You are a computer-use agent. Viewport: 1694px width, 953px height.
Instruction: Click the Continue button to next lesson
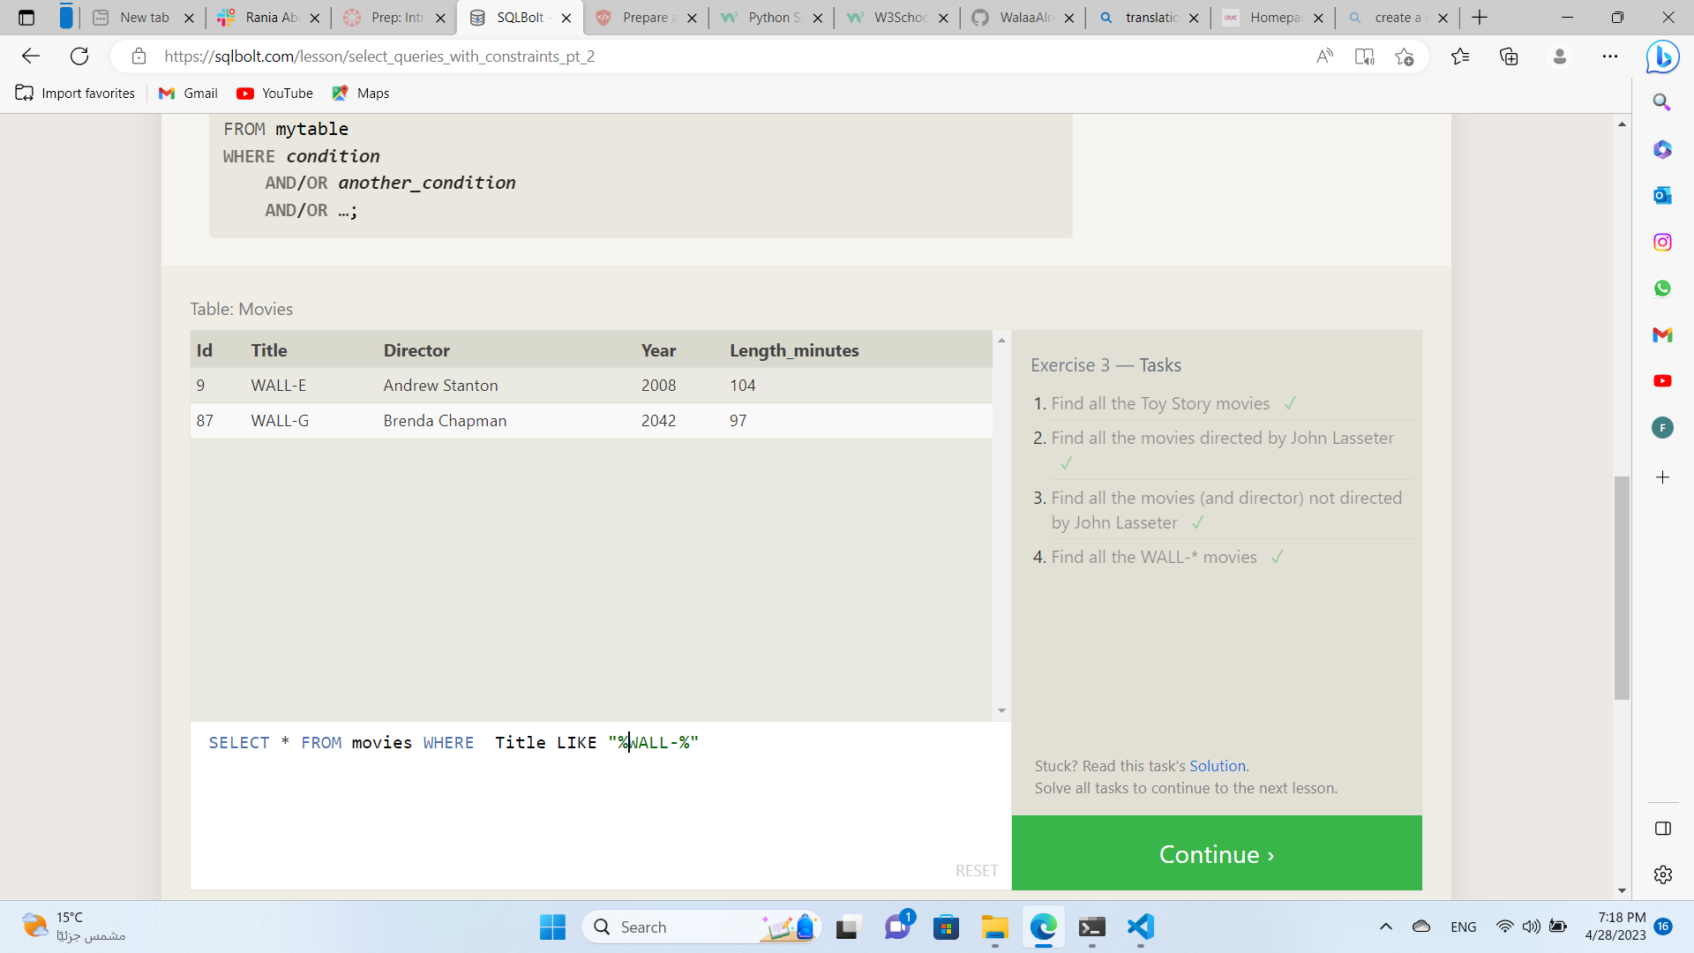point(1216,853)
